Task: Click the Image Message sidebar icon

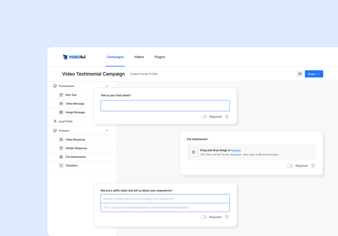Action: (61, 112)
